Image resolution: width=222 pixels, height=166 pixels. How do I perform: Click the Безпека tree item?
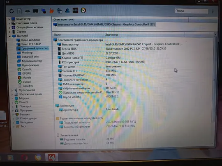click(23, 114)
